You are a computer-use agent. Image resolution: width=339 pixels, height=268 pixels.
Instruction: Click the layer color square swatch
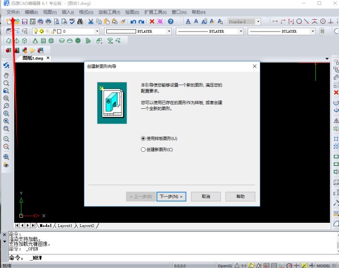59,31
